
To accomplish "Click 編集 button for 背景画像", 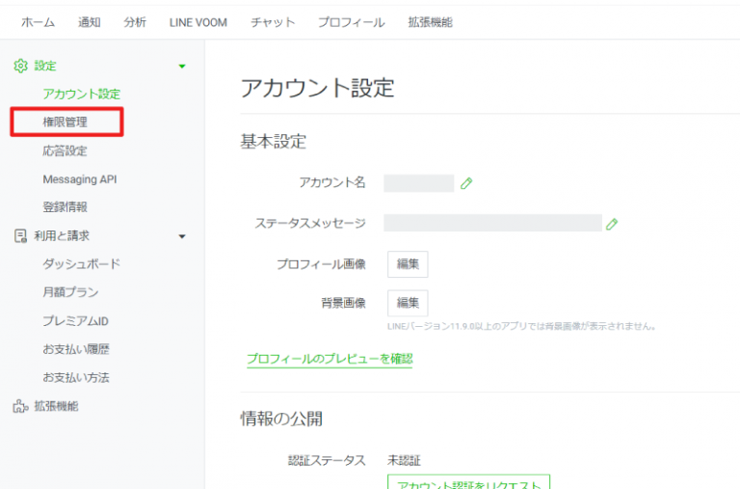I will (408, 303).
